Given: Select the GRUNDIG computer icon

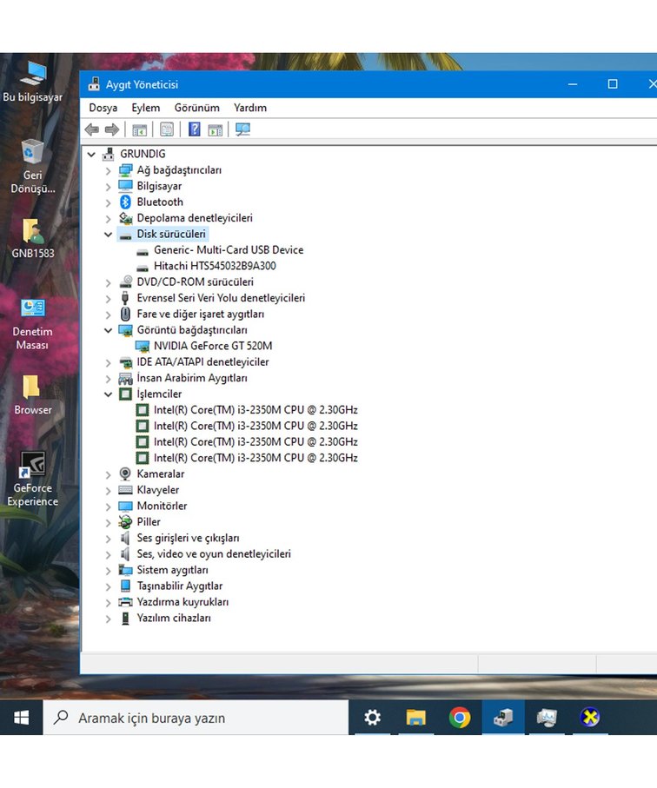Looking at the screenshot, I should (x=108, y=154).
